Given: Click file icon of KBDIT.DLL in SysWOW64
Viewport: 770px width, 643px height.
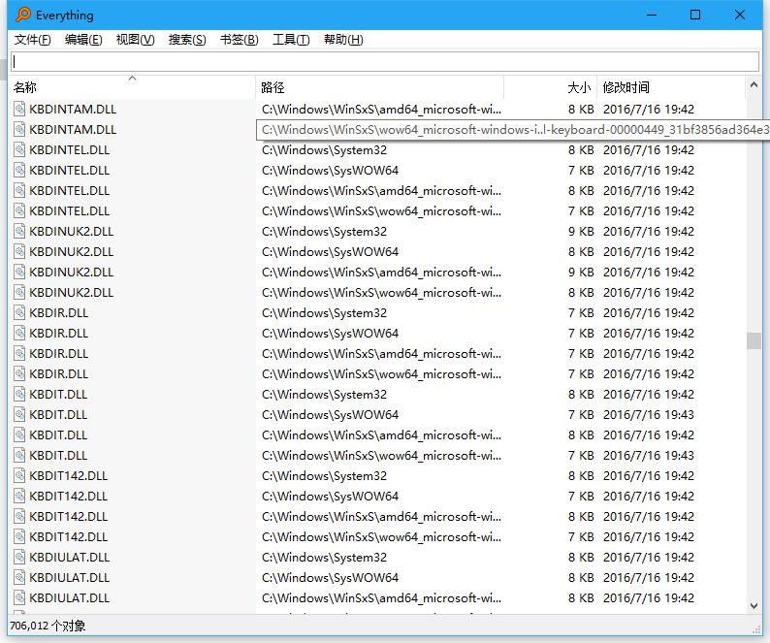Looking at the screenshot, I should click(x=19, y=414).
